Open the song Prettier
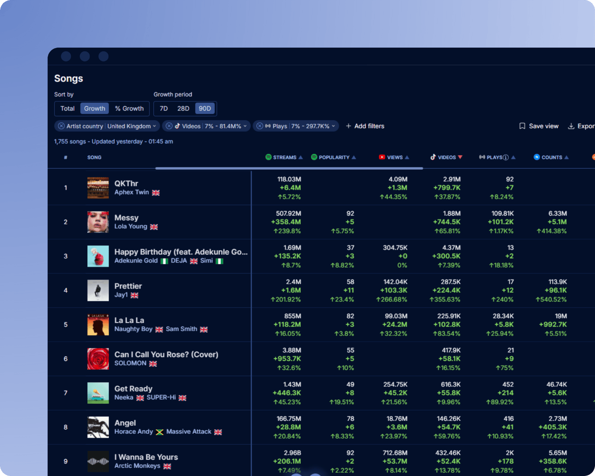Image resolution: width=595 pixels, height=476 pixels. click(128, 286)
